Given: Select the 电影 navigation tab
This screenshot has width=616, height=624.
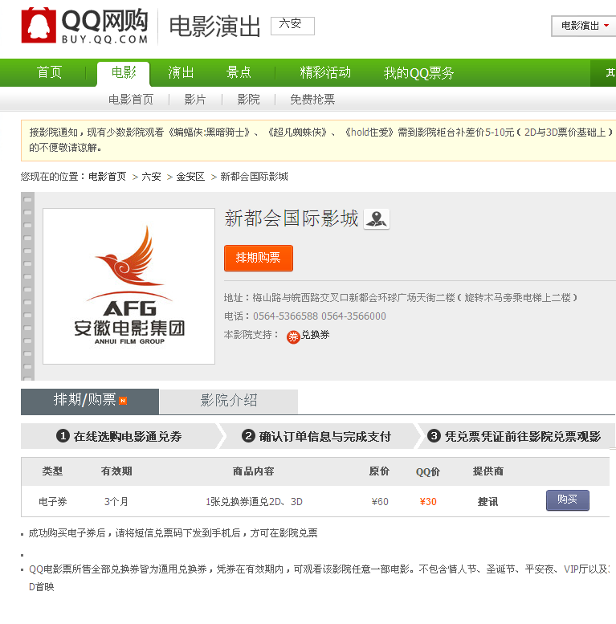Looking at the screenshot, I should [124, 73].
